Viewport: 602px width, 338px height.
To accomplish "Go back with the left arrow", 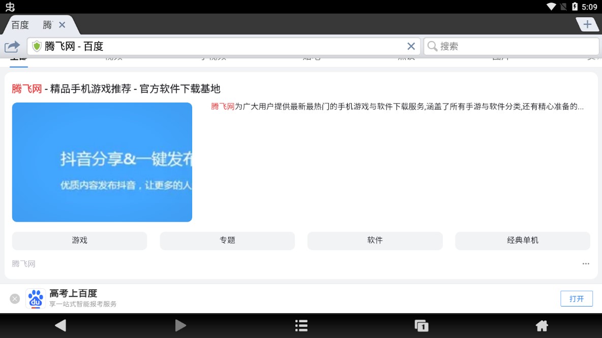I will click(x=61, y=326).
